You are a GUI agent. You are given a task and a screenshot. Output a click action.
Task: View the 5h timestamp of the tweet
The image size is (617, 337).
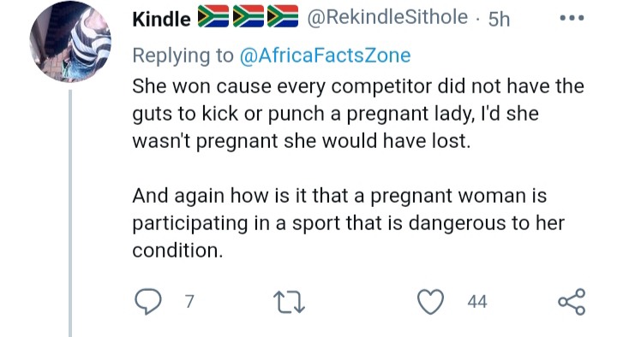pyautogui.click(x=499, y=19)
